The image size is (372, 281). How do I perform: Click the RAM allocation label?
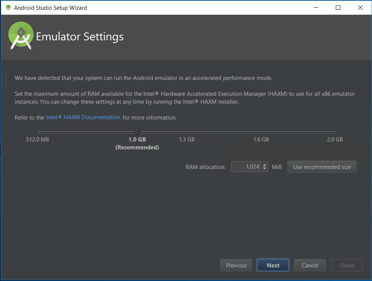pyautogui.click(x=206, y=167)
